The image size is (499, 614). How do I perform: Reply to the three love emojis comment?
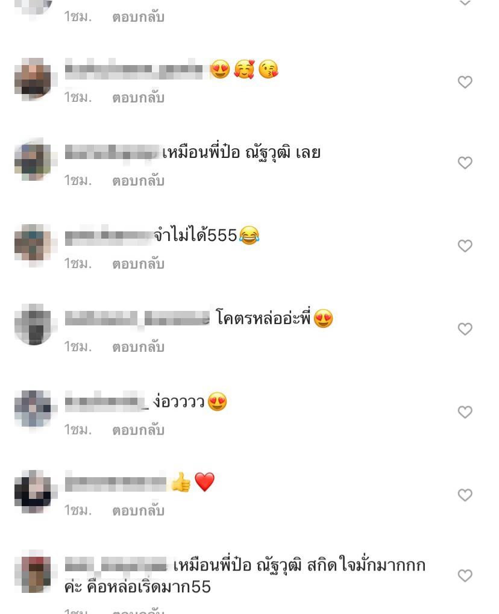click(138, 98)
